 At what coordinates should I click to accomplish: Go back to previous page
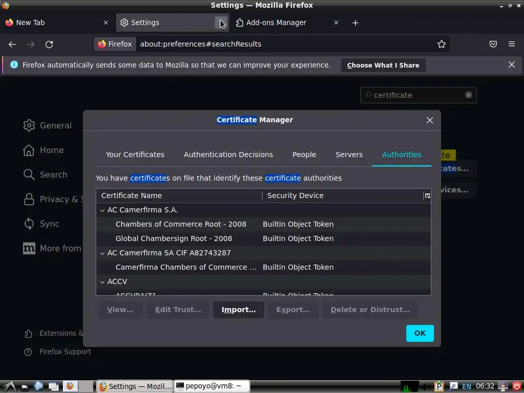coord(12,45)
